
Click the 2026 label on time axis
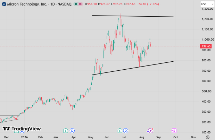[24, 137]
